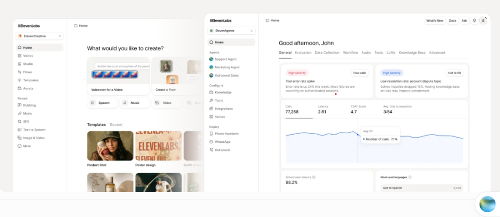Click View calls button
The image size is (500, 217).
(360, 73)
